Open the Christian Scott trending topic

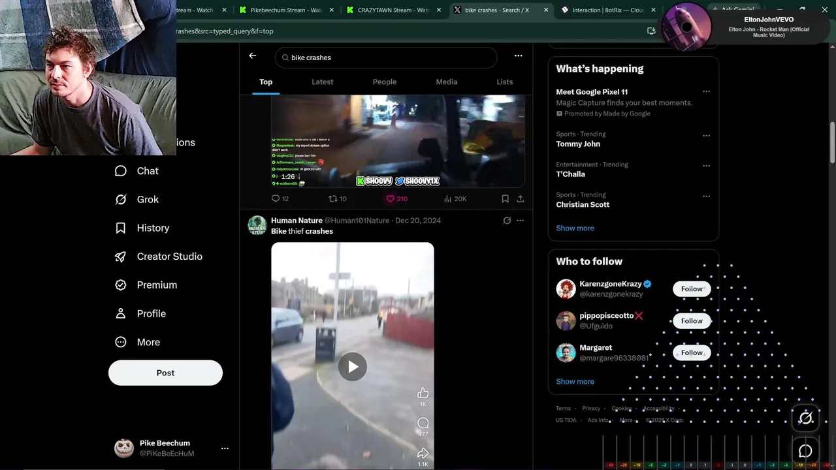583,204
